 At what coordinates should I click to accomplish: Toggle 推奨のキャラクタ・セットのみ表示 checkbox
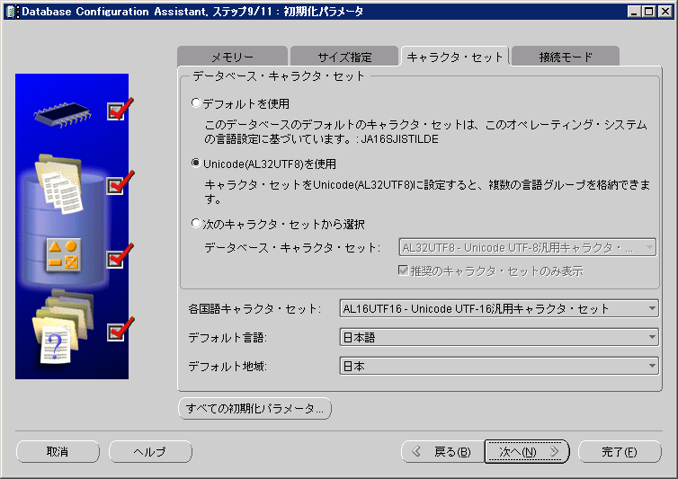[403, 271]
